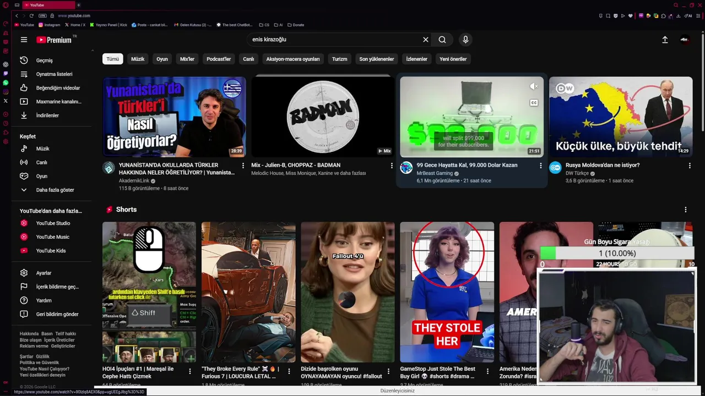This screenshot has height=396, width=705.
Task: Open YouTube Studio from the sidebar
Action: pyautogui.click(x=52, y=223)
